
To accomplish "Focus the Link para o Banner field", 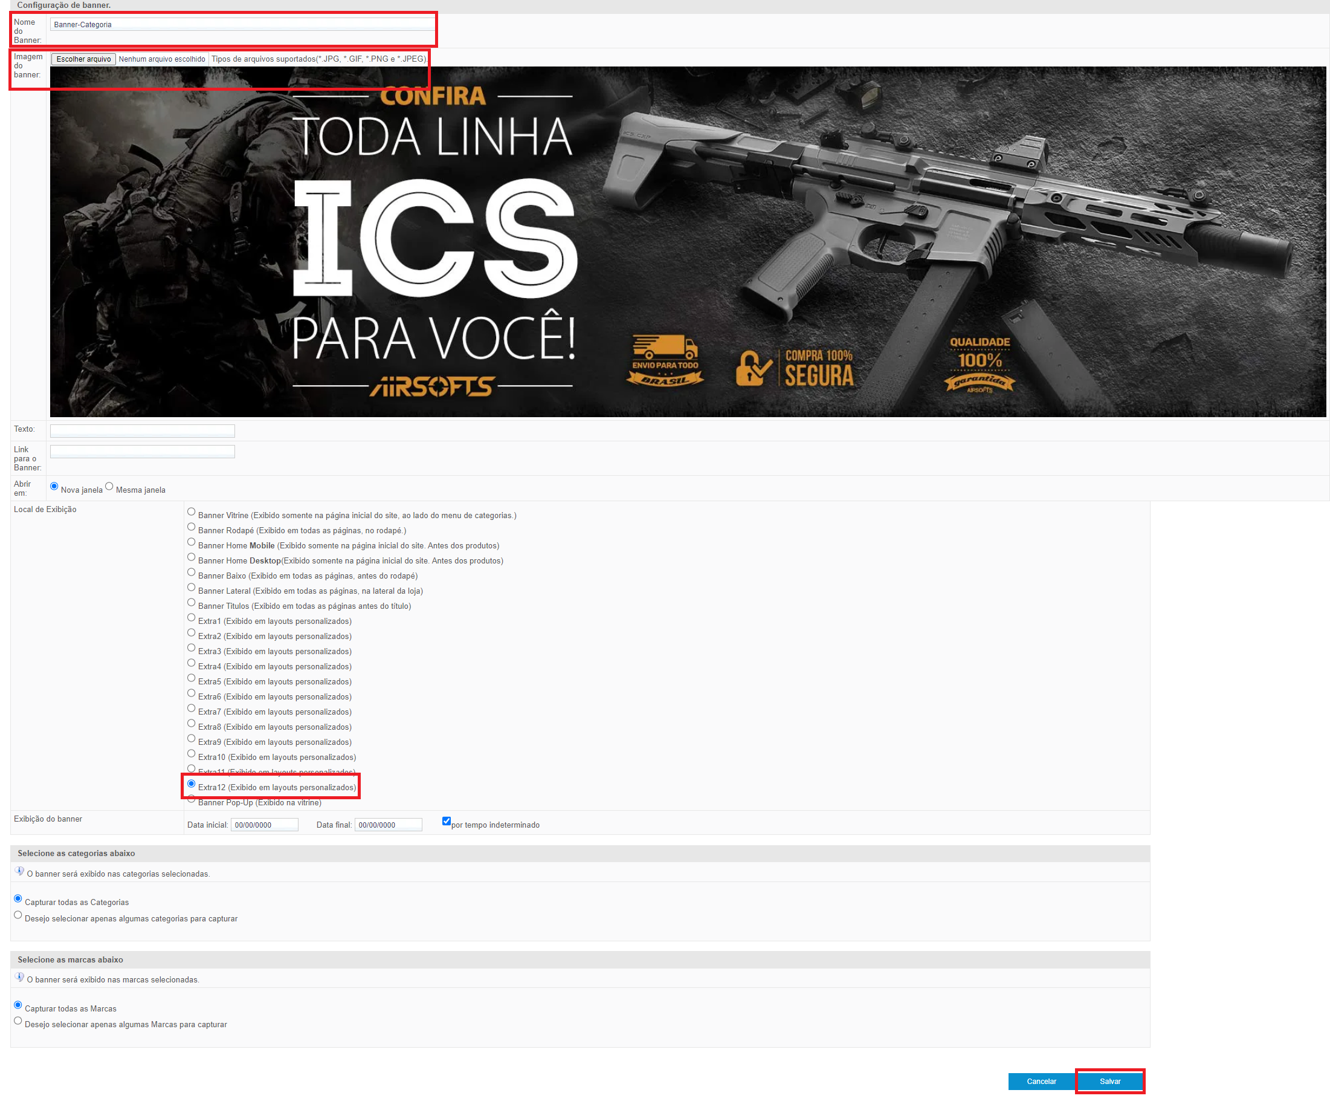I will tap(143, 452).
